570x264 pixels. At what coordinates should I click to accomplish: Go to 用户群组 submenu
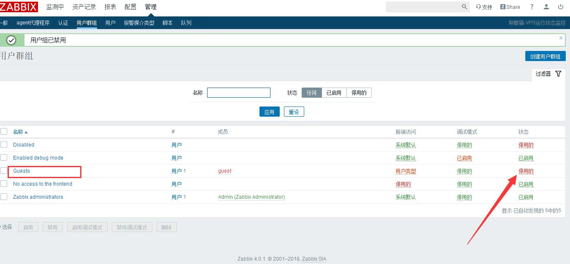point(87,23)
